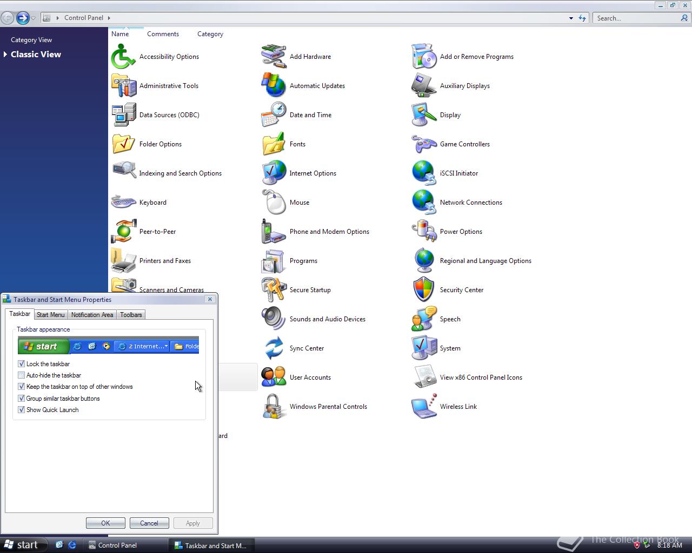Open the Secure Startup icon

(x=274, y=290)
